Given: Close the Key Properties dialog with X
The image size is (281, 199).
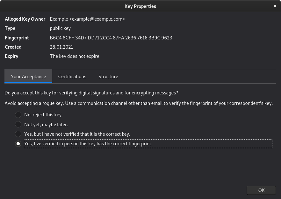Looking at the screenshot, I should (275, 6).
